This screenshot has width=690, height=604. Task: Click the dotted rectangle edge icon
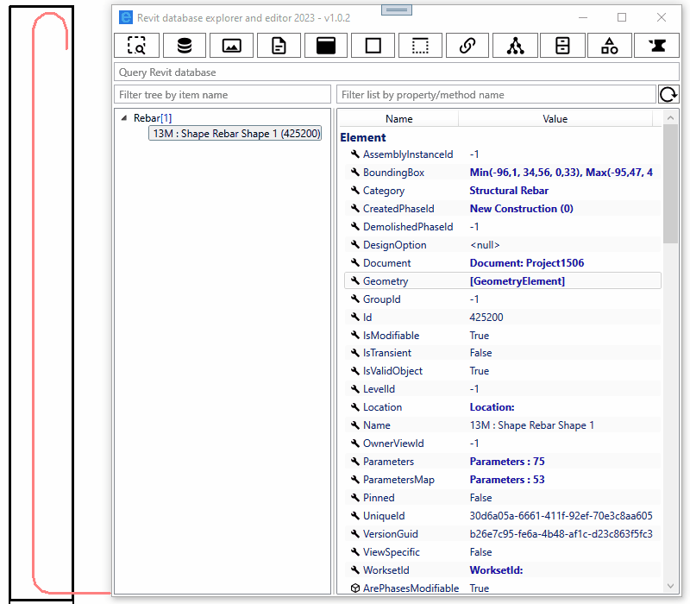[420, 46]
